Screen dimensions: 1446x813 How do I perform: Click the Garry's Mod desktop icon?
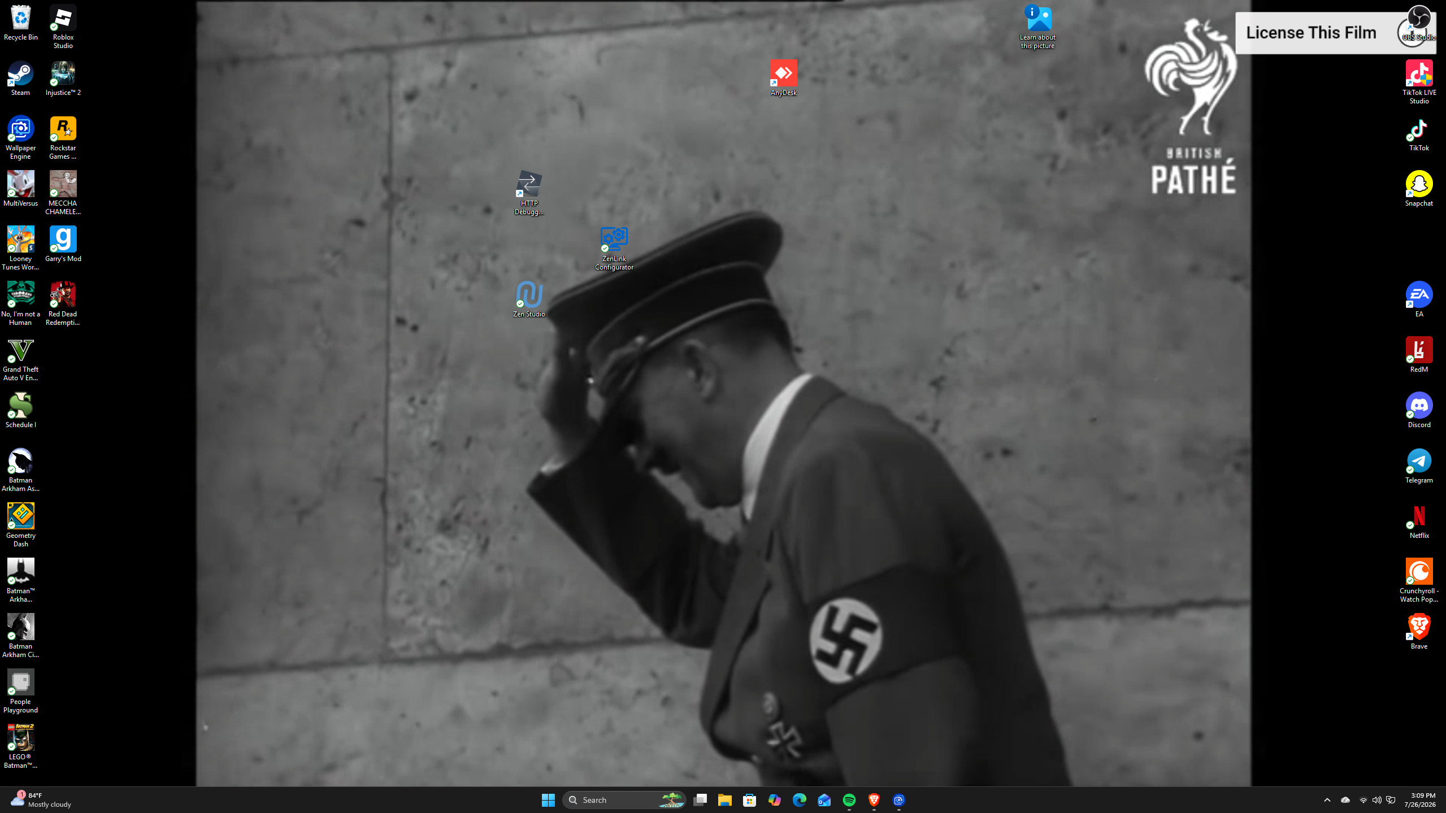pyautogui.click(x=63, y=245)
